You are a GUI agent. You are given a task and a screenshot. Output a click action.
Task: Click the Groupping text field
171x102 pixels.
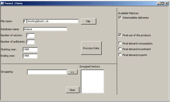pos(47,72)
